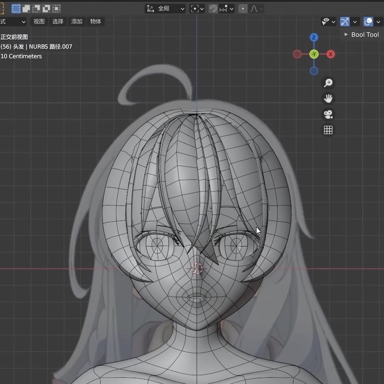Toggle viewport overlays button
The image size is (384, 384).
click(x=368, y=22)
